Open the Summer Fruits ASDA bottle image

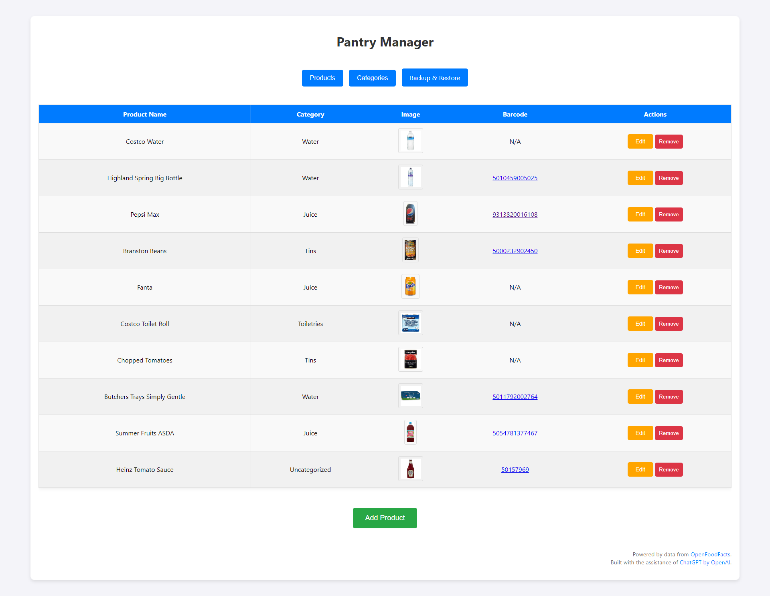[410, 433]
